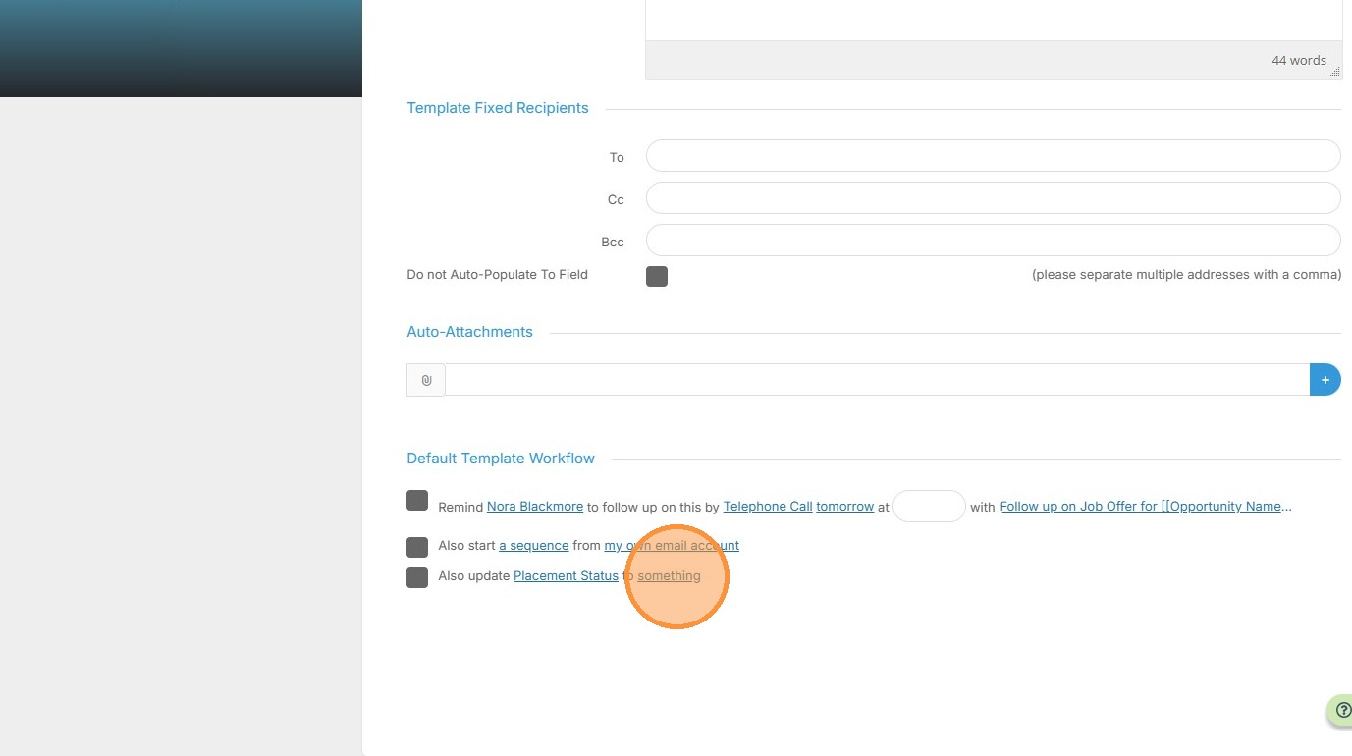Viewport: 1352px width, 756px height.
Task: Click the Auto-Attachments input field
Action: pyautogui.click(x=877, y=380)
